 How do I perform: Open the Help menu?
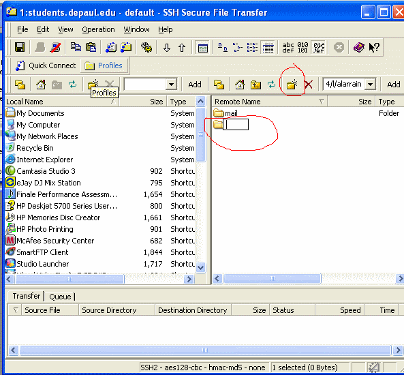(x=165, y=29)
